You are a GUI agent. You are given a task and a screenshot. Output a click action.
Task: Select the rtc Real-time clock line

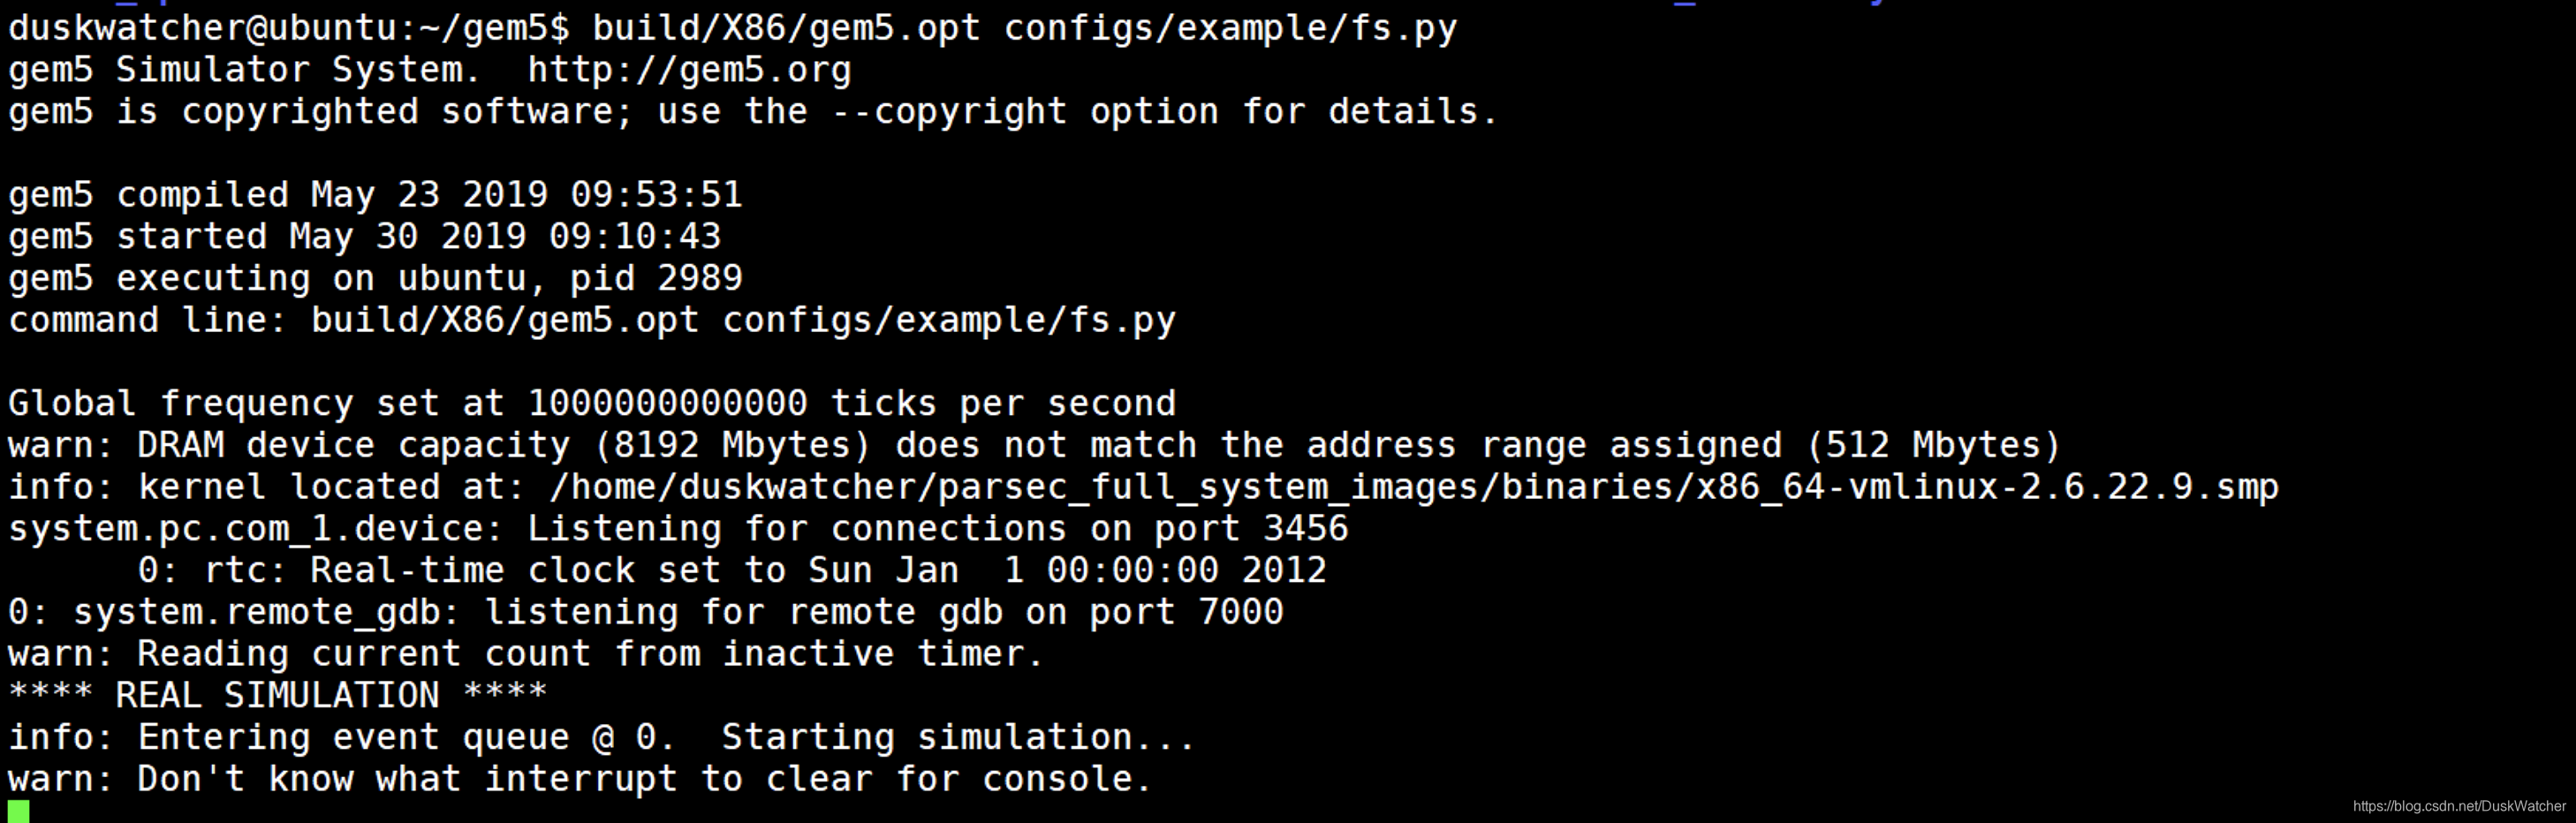(732, 570)
